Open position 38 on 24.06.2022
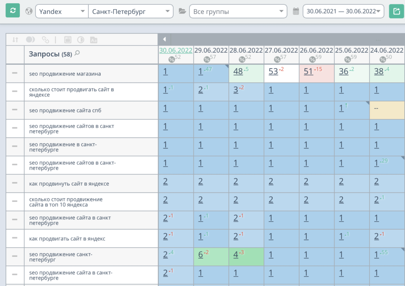Viewport: 405px width, 286px height. (x=379, y=71)
